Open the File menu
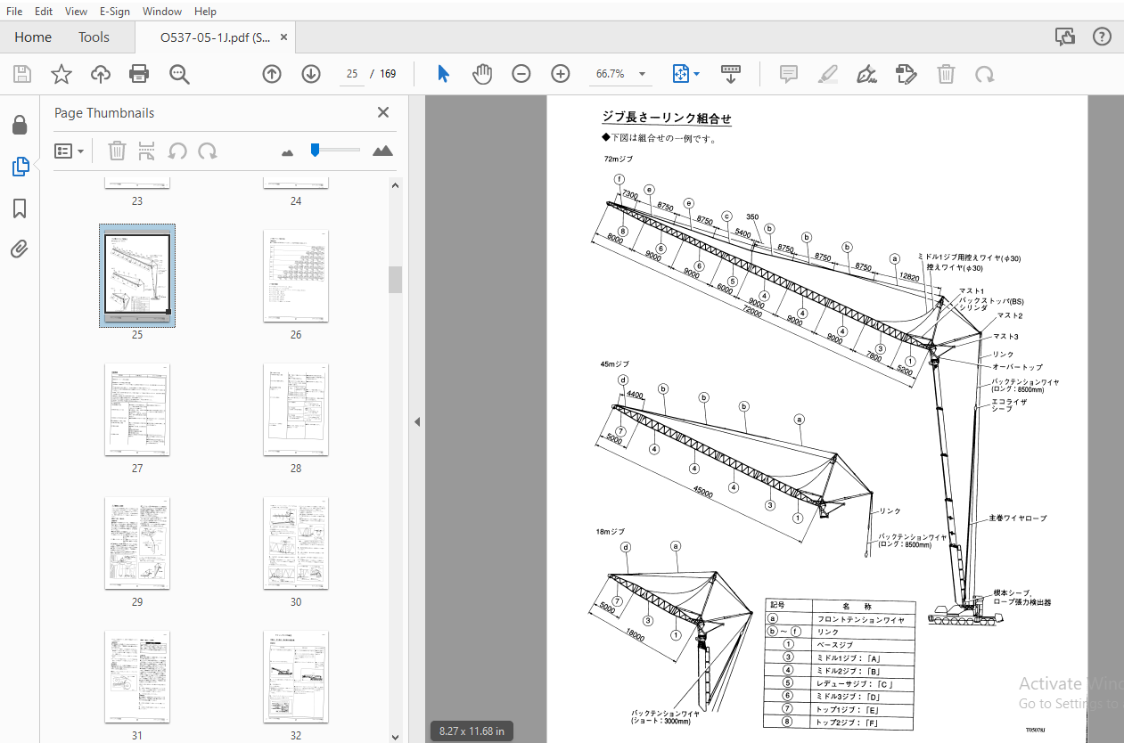Screen dimensions: 1124x743 pos(14,12)
